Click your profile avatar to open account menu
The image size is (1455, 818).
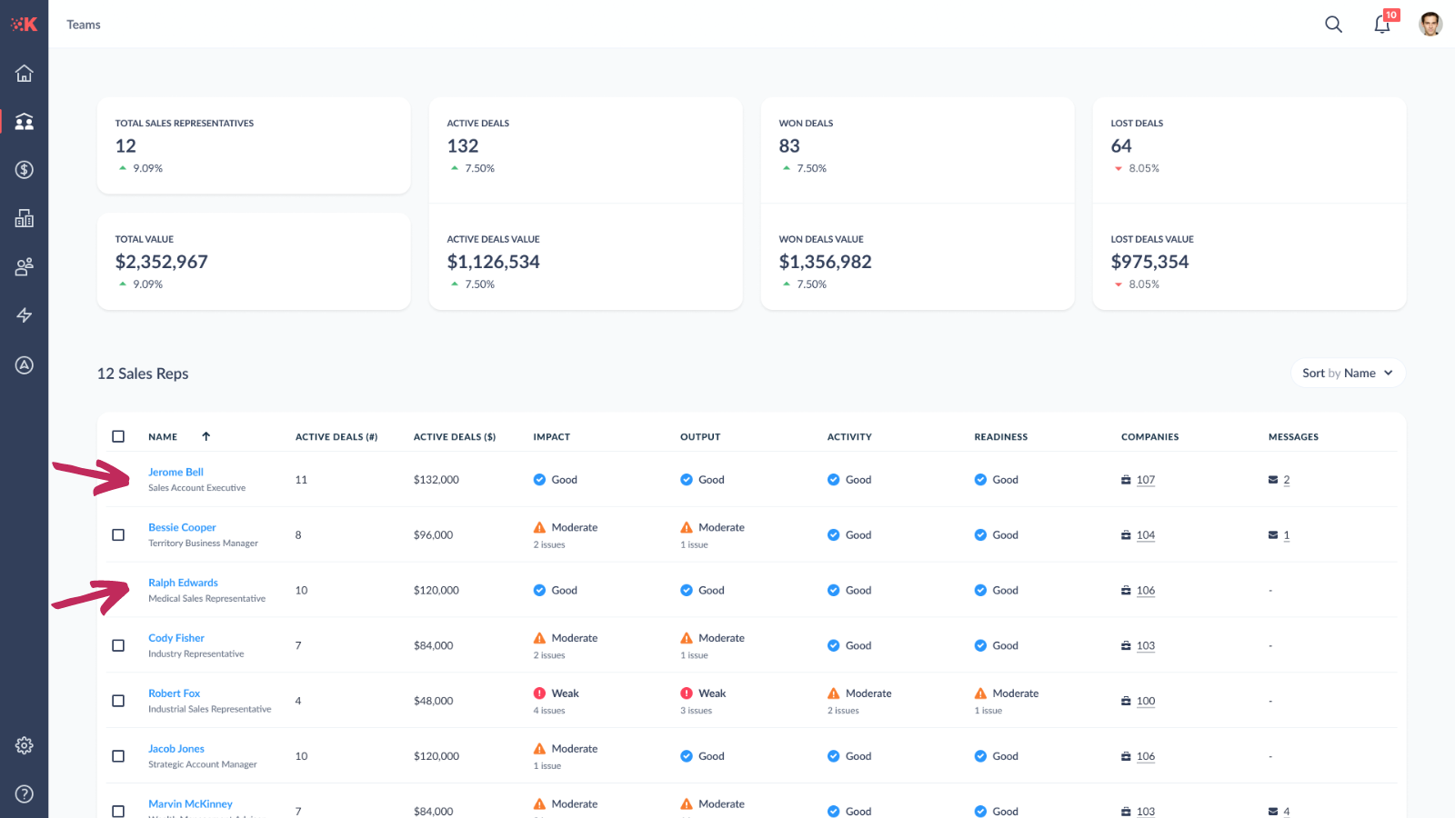tap(1430, 24)
